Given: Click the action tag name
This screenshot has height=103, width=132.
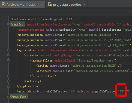Looking at the screenshot, I should pyautogui.click(x=43, y=66).
